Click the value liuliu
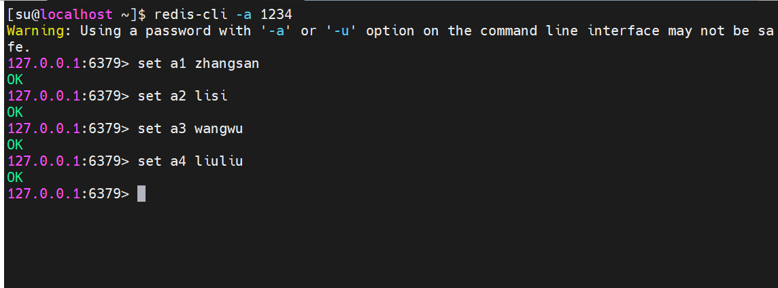Image resolution: width=778 pixels, height=288 pixels. (218, 161)
